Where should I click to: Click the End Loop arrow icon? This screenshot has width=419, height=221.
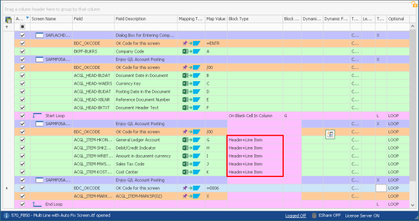click(x=37, y=204)
